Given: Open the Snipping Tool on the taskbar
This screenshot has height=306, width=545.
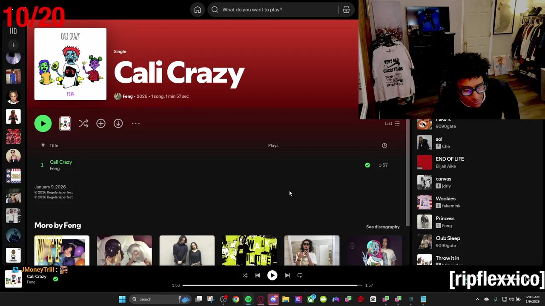Looking at the screenshot, I should tap(211, 299).
